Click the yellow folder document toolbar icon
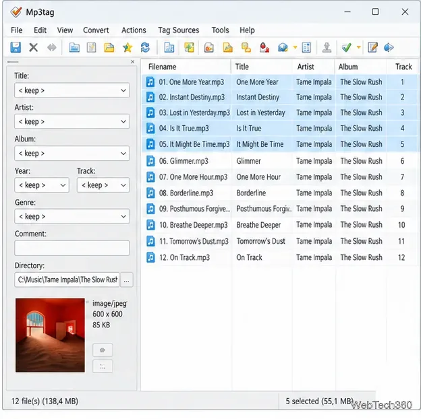 click(227, 47)
